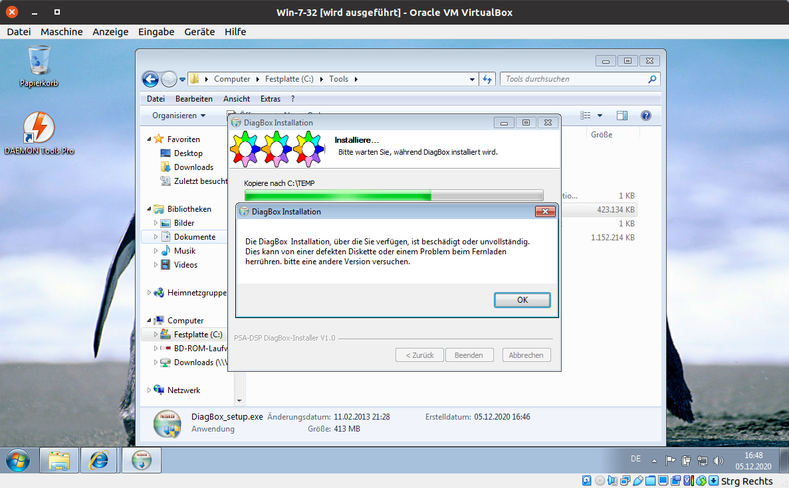This screenshot has width=789, height=488.
Task: Collapse the Bibliotheken tree group
Action: [x=149, y=208]
